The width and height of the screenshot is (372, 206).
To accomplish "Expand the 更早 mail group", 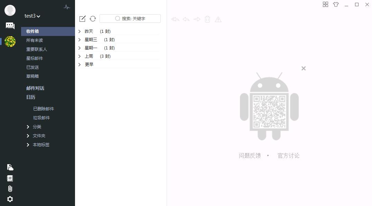I will click(80, 65).
